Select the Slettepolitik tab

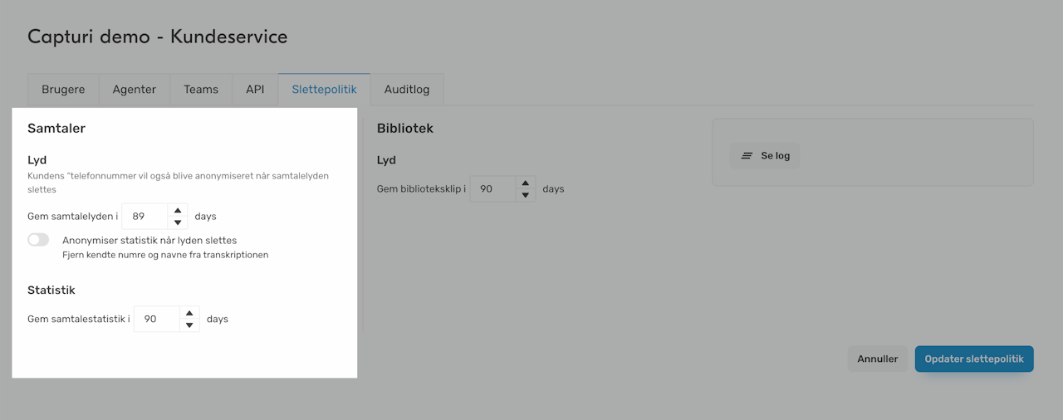pyautogui.click(x=324, y=90)
